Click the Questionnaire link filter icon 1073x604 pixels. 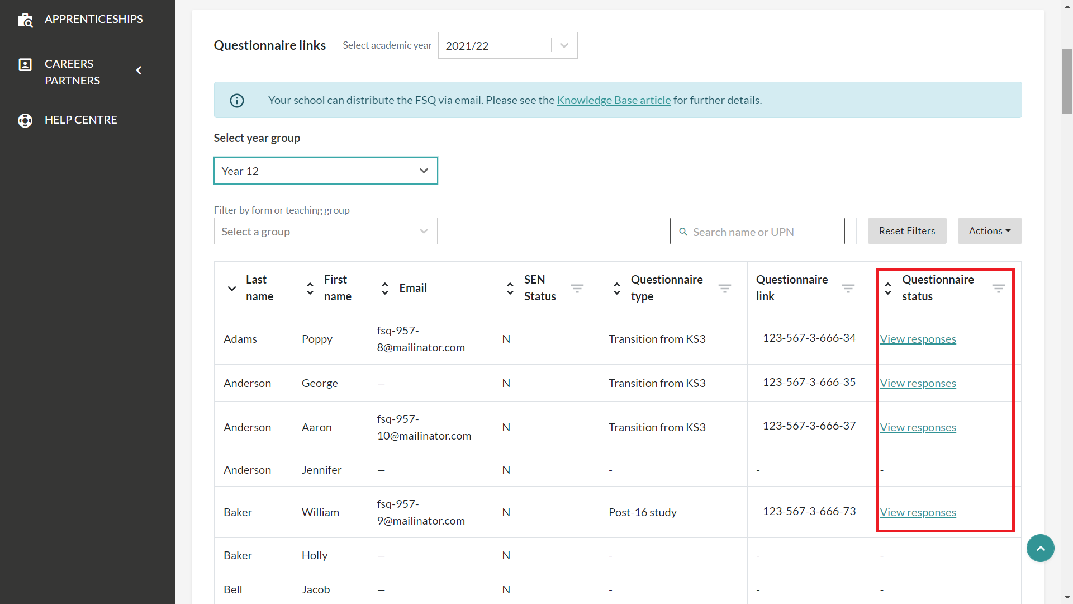848,288
